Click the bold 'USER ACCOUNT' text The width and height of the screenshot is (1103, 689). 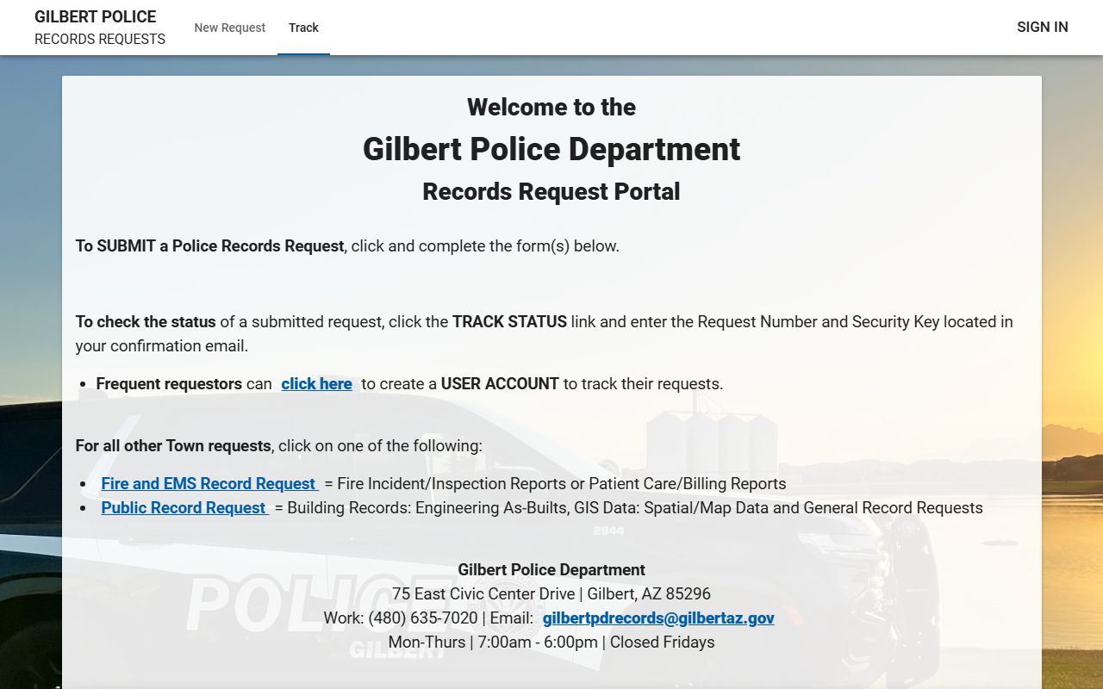click(500, 384)
